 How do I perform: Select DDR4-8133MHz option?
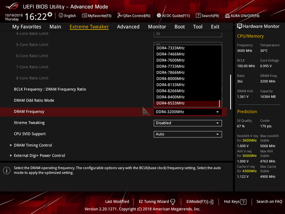click(x=188, y=85)
